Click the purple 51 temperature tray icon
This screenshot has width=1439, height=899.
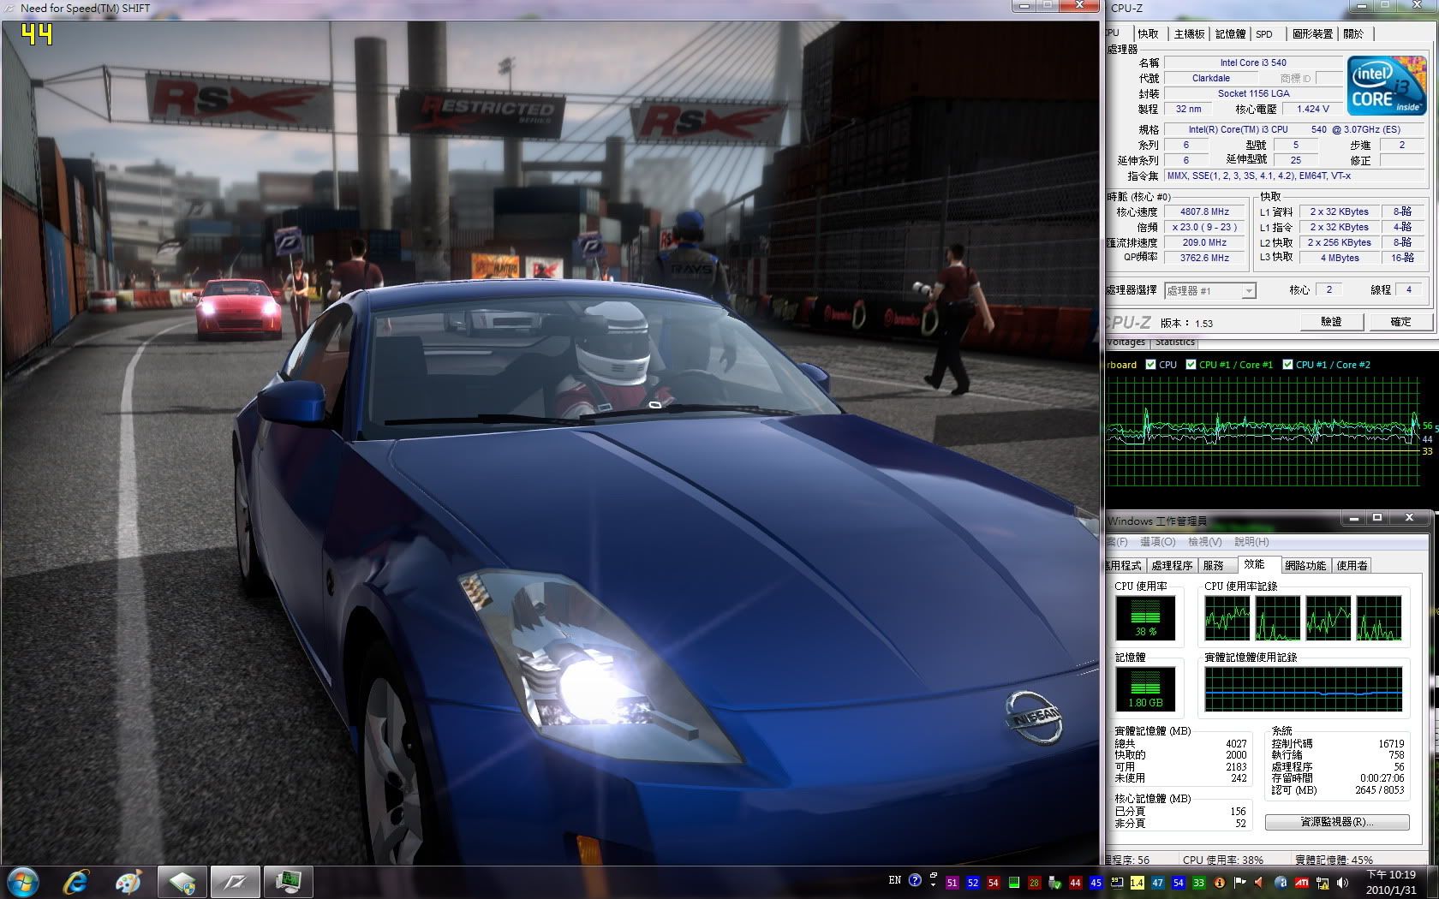952,883
